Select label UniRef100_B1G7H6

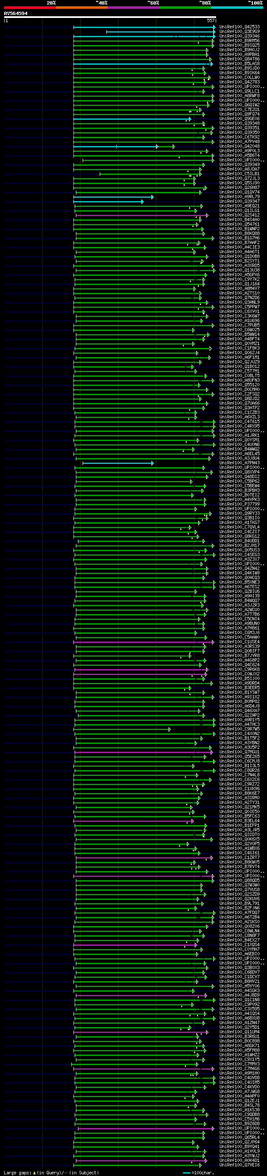(x=239, y=238)
